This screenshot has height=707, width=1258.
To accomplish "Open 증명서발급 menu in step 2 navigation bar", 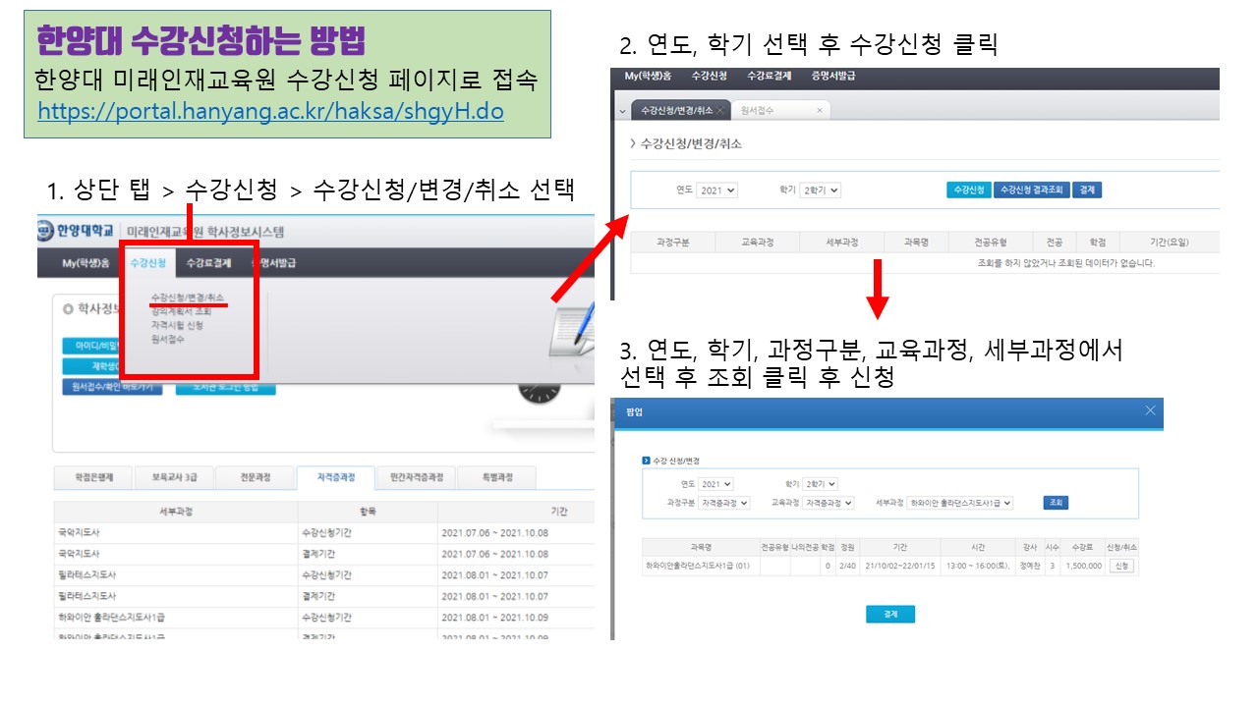I will (x=832, y=76).
